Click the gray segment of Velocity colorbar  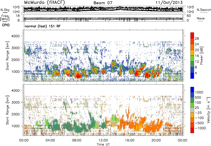(192, 110)
